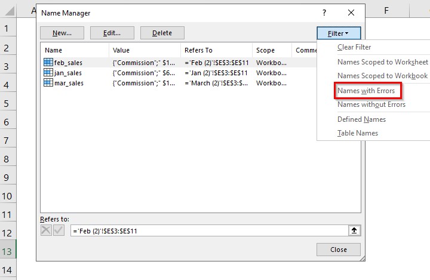Screen dimensions: 430x280
Task: Click the select-all corner of the worksheet
Action: [8, 11]
